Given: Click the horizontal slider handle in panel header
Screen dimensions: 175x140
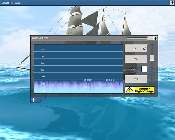Looking at the screenshot, I should pos(150,38).
